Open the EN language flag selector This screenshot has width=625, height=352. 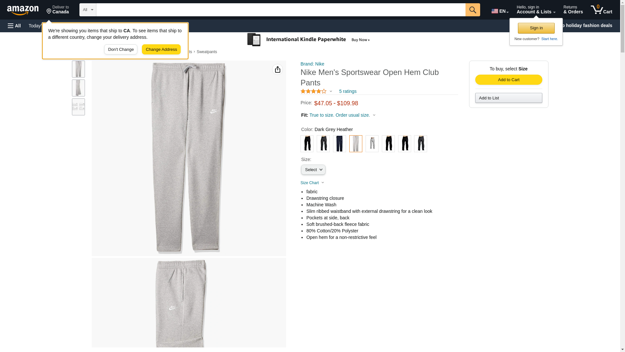coord(500,11)
